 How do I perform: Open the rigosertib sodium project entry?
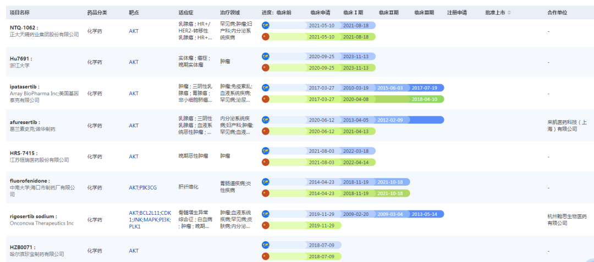point(33,216)
